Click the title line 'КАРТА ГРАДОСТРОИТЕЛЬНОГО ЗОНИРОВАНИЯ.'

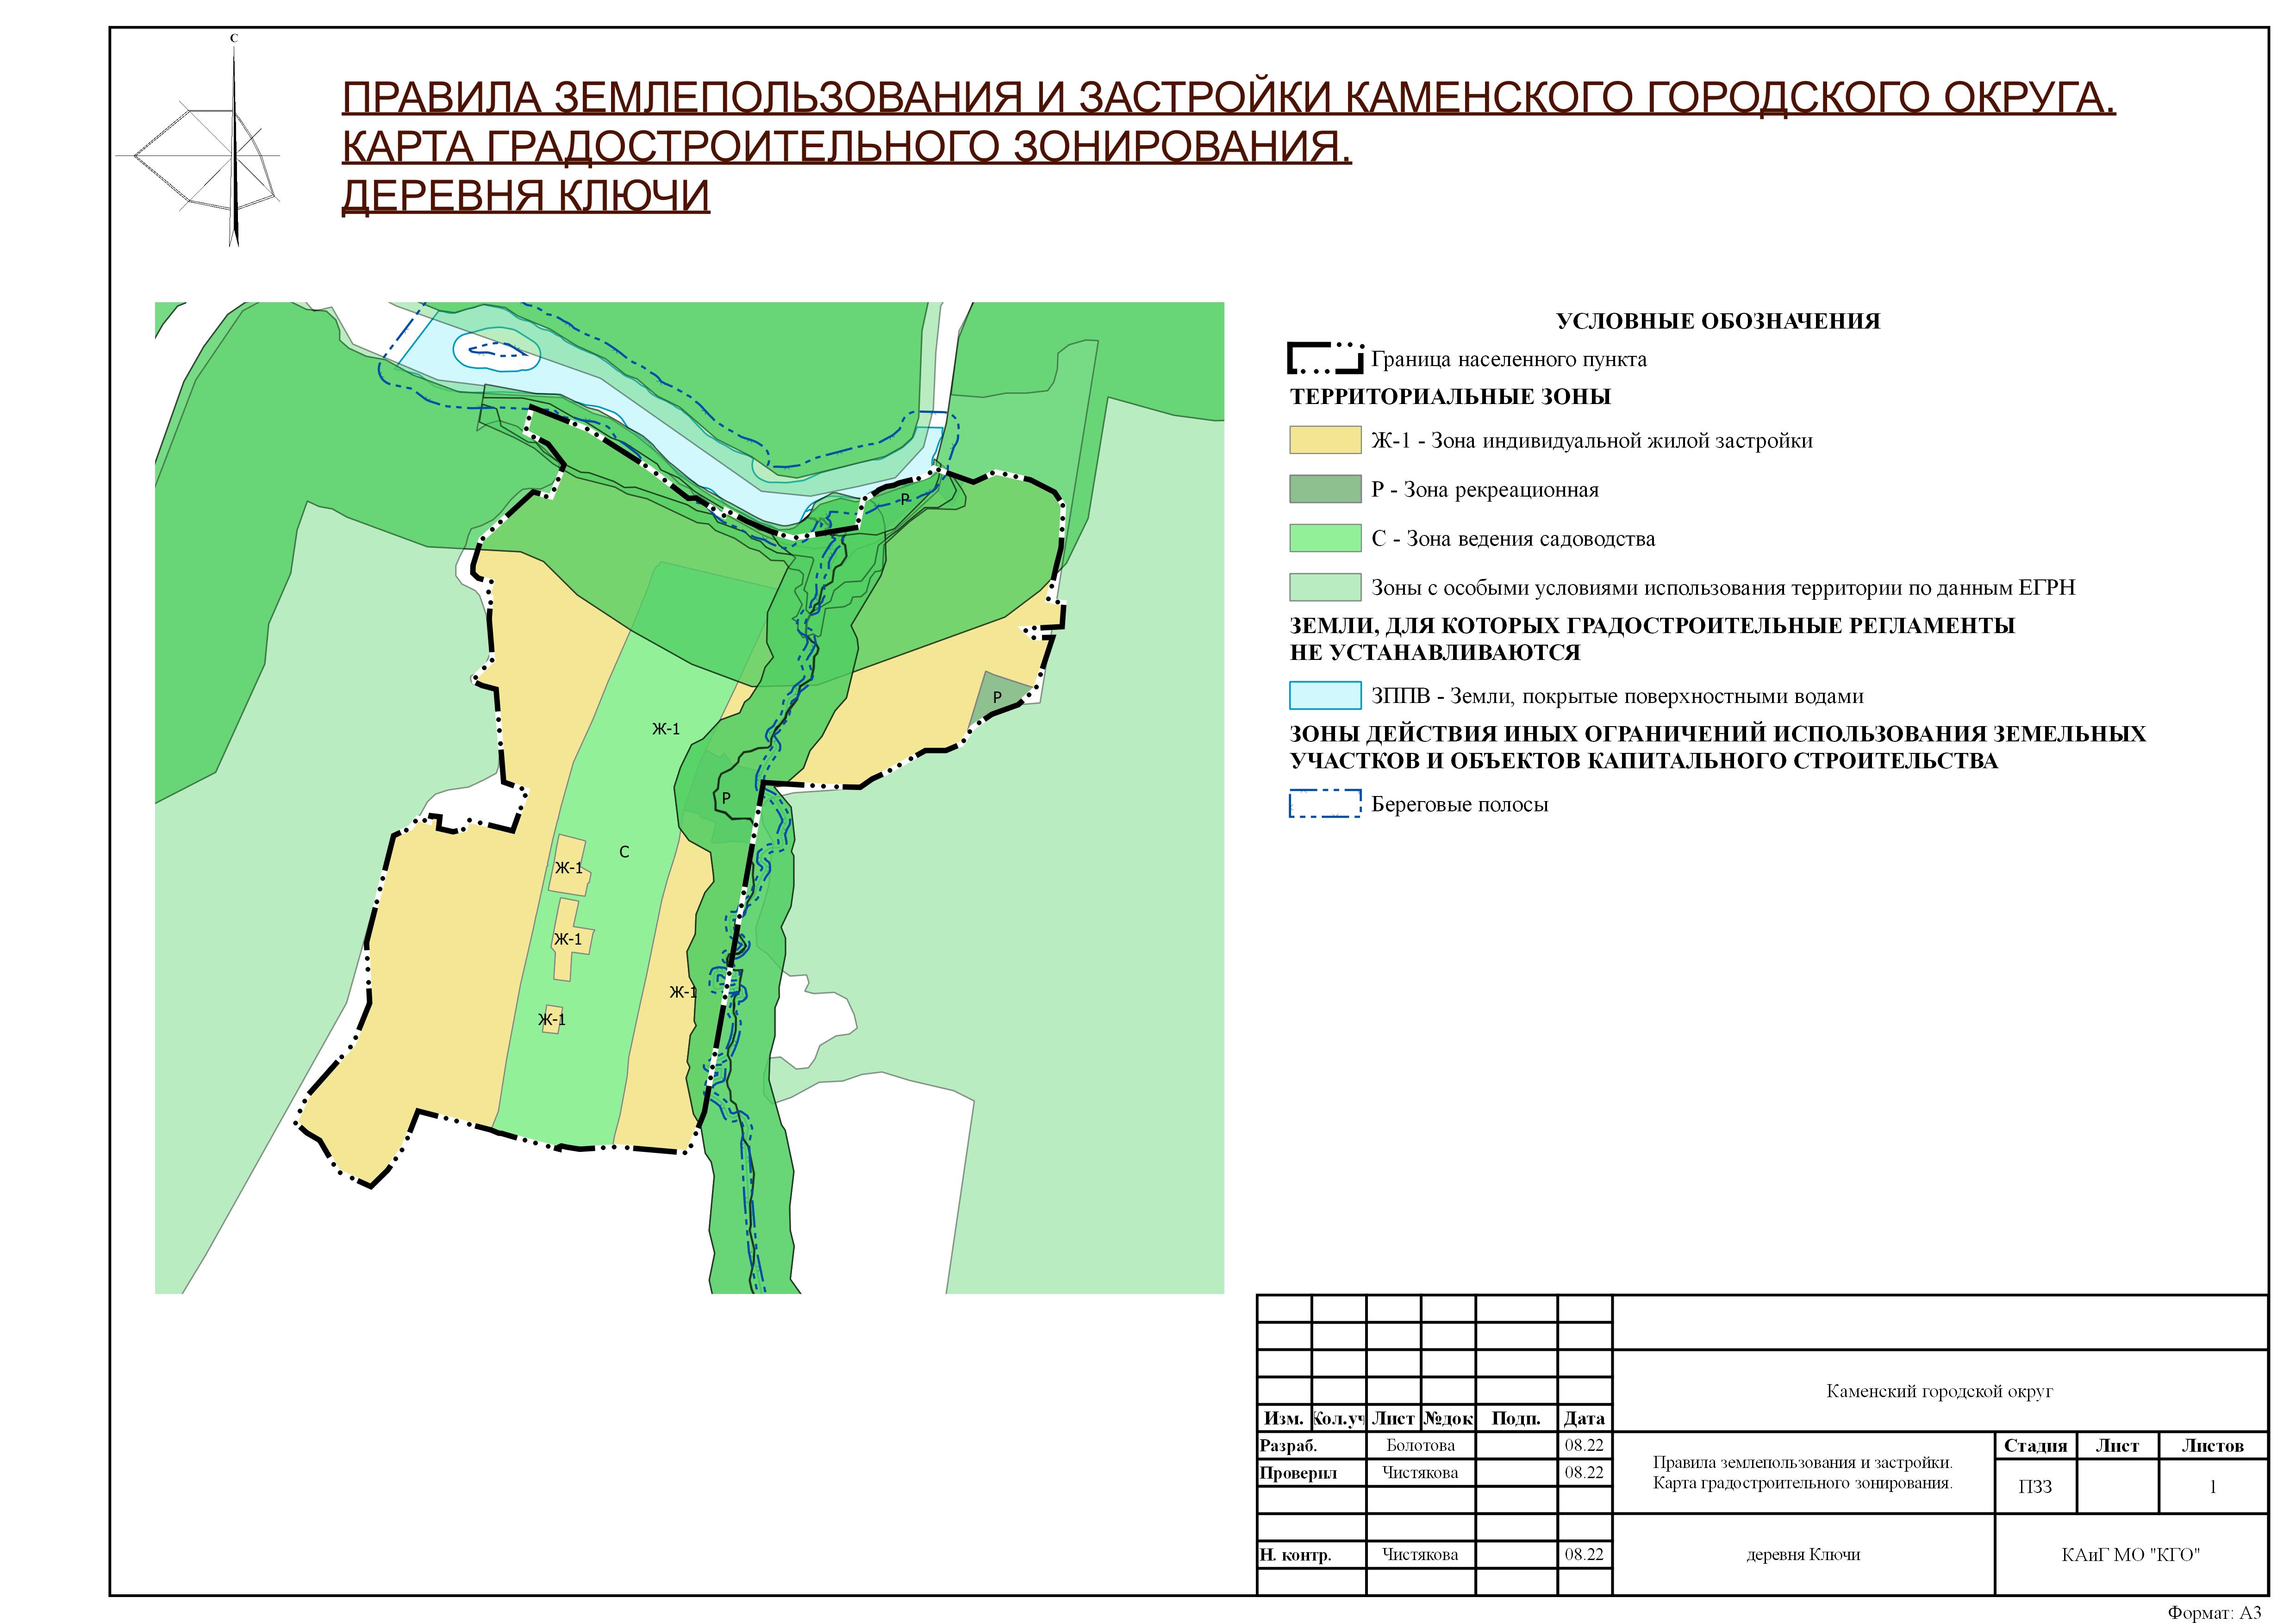click(847, 147)
